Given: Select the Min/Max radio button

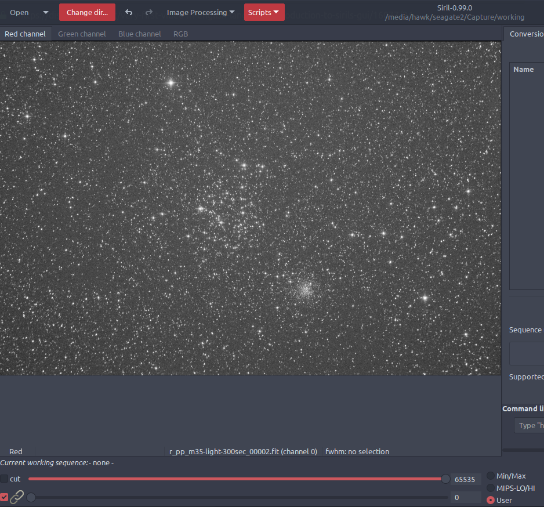Looking at the screenshot, I should pos(491,476).
